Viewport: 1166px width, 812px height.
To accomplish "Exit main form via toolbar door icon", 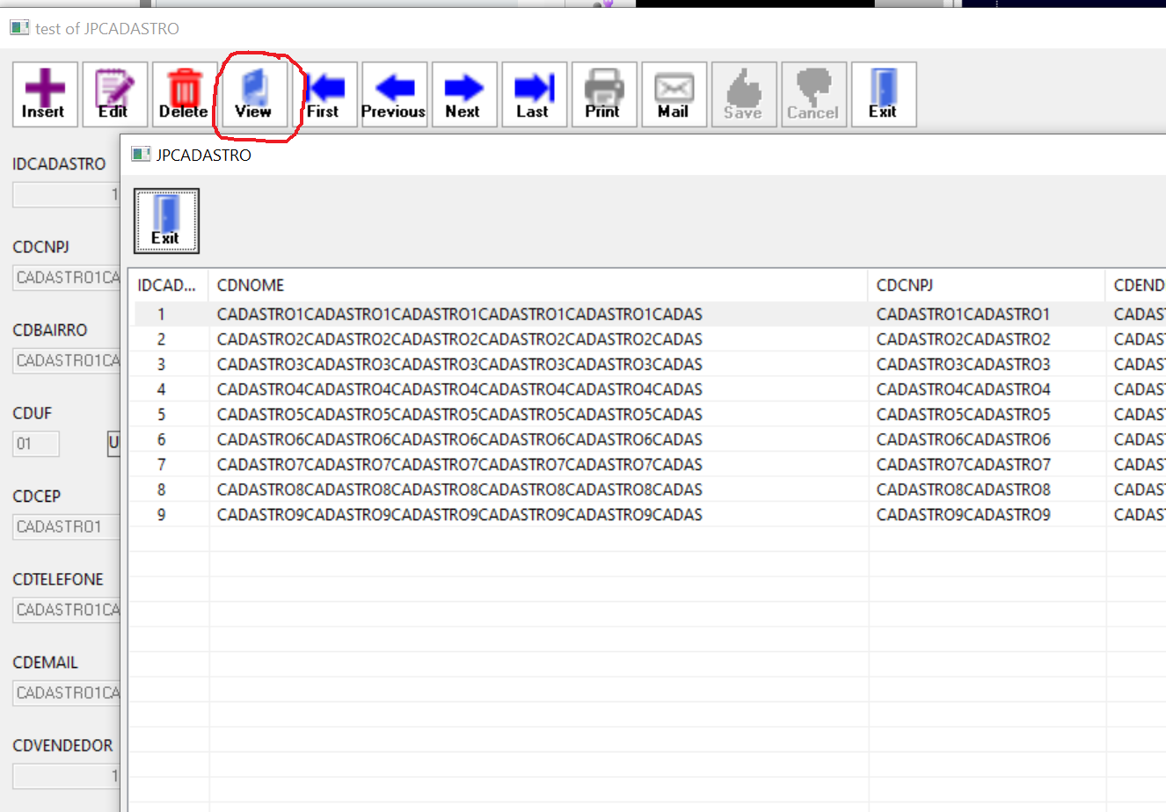I will point(884,94).
